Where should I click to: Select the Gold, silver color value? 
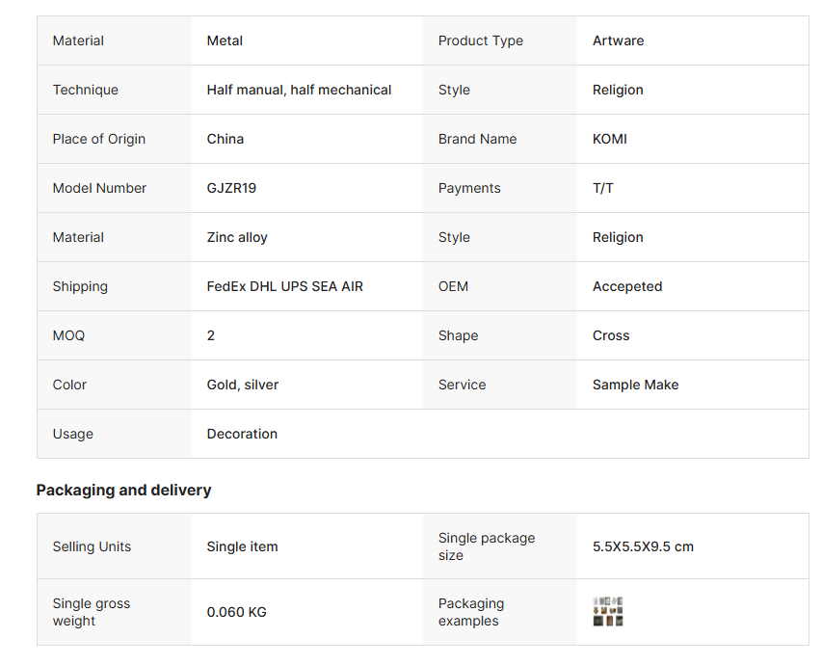click(243, 385)
